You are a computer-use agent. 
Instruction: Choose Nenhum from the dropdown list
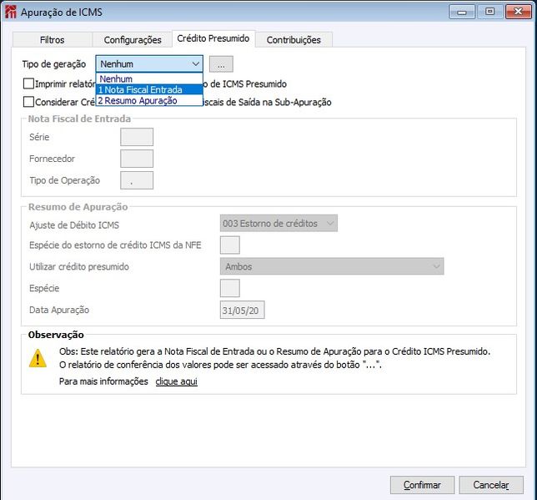149,78
